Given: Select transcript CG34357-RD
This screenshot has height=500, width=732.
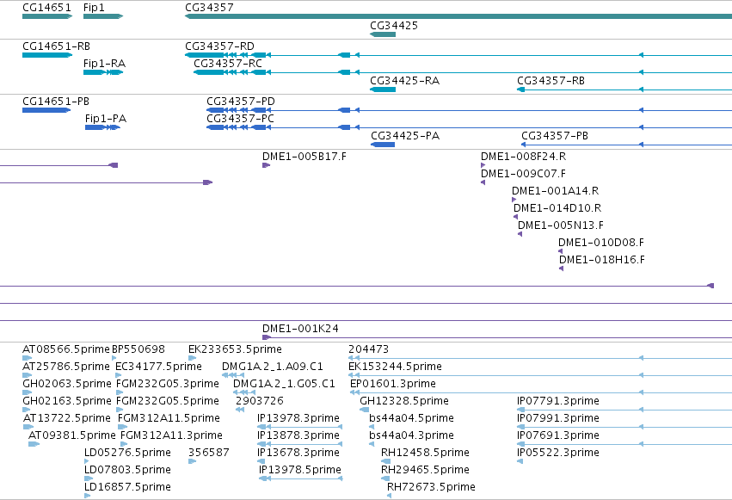Looking at the screenshot, I should tap(458, 55).
